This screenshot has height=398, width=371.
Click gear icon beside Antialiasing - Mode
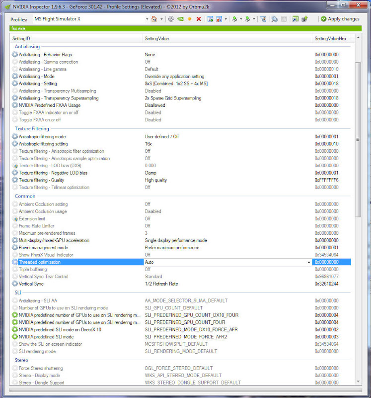pyautogui.click(x=15, y=76)
